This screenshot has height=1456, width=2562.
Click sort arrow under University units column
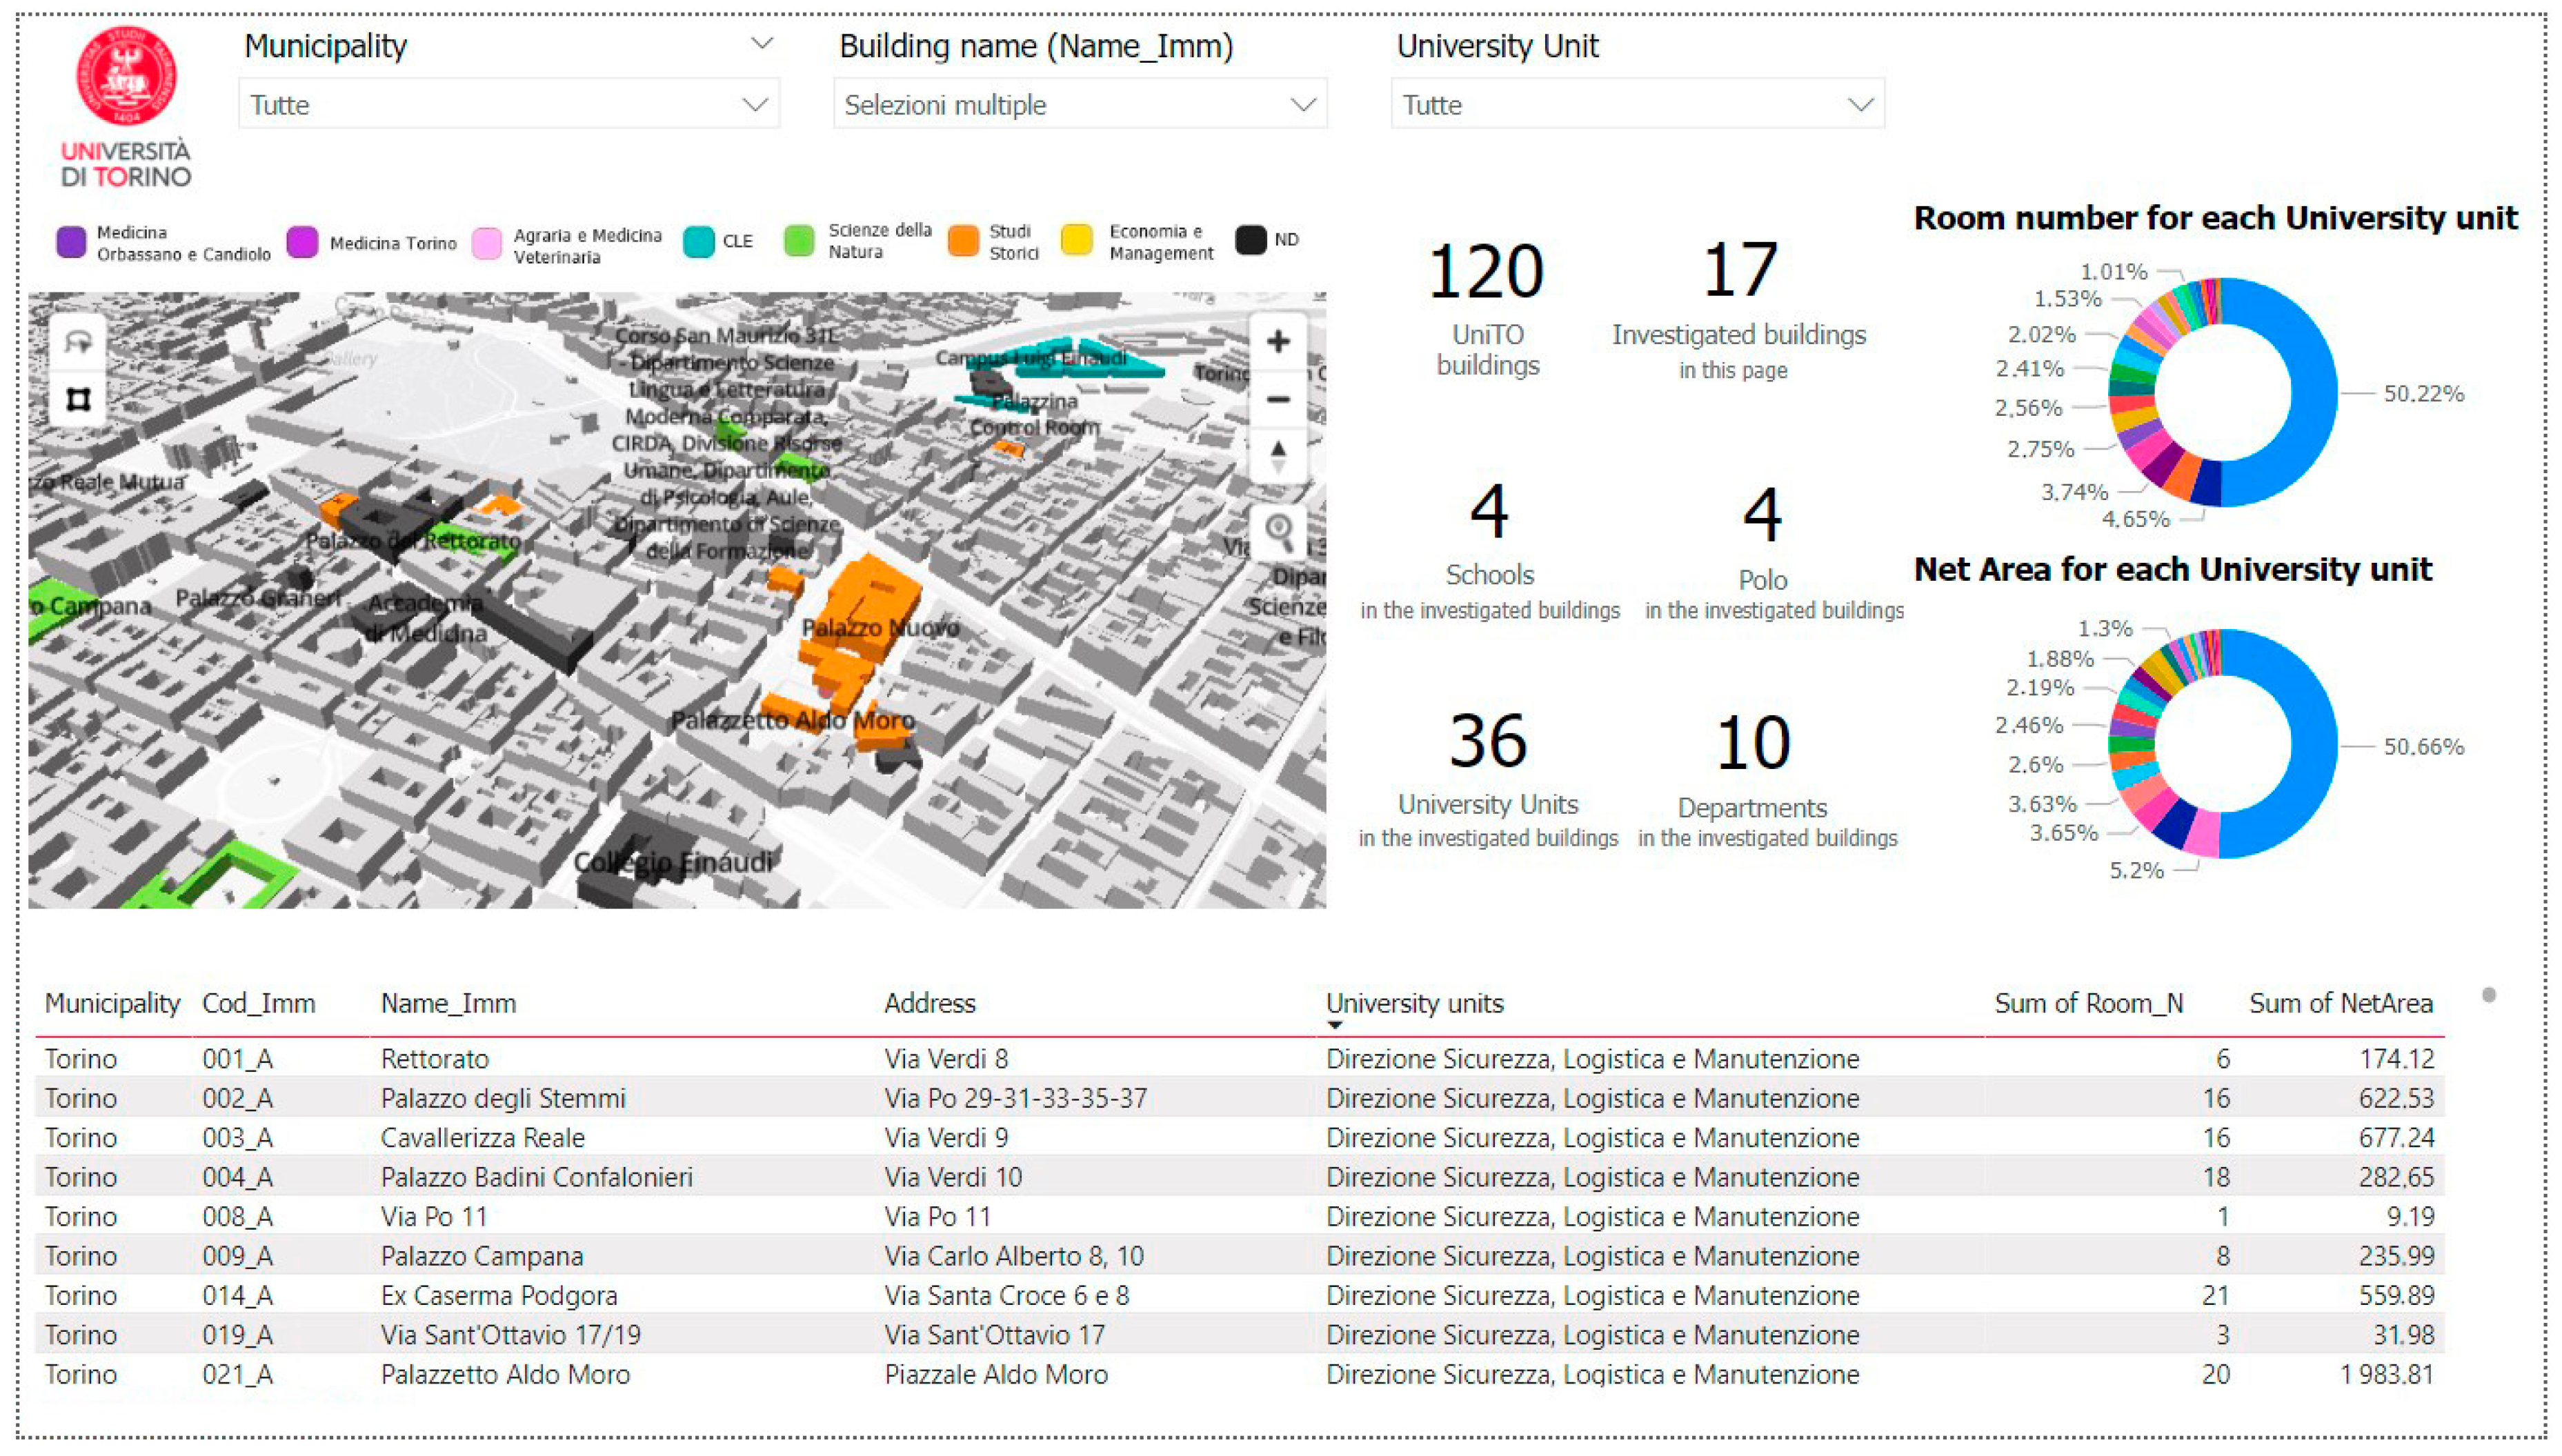(1334, 1025)
